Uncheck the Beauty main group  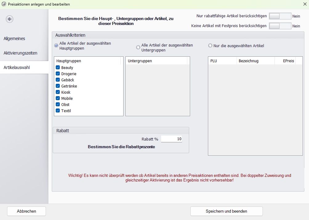coord(58,67)
